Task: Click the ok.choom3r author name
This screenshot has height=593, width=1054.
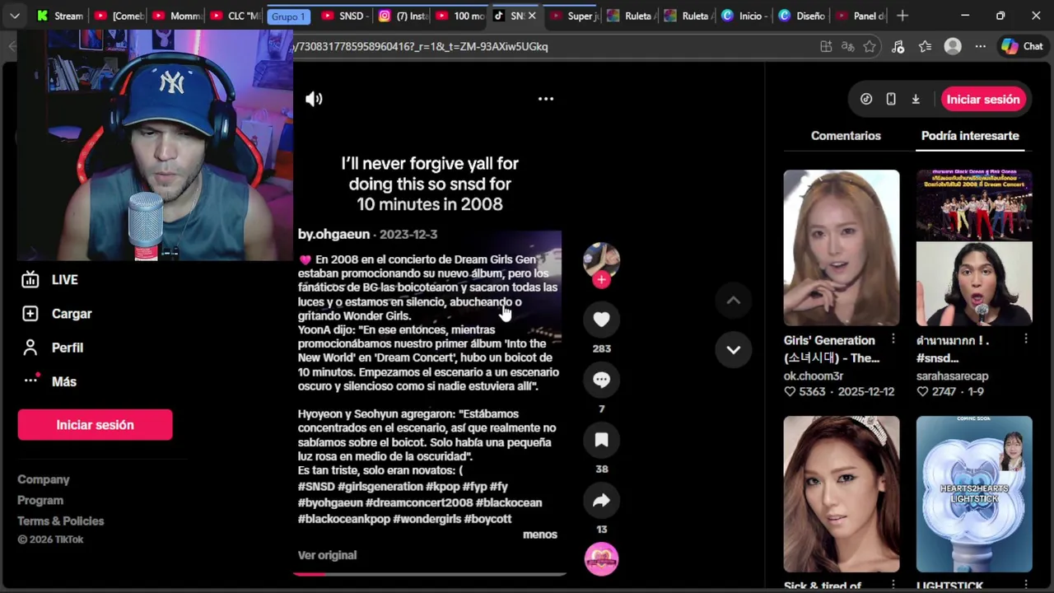Action: (814, 376)
